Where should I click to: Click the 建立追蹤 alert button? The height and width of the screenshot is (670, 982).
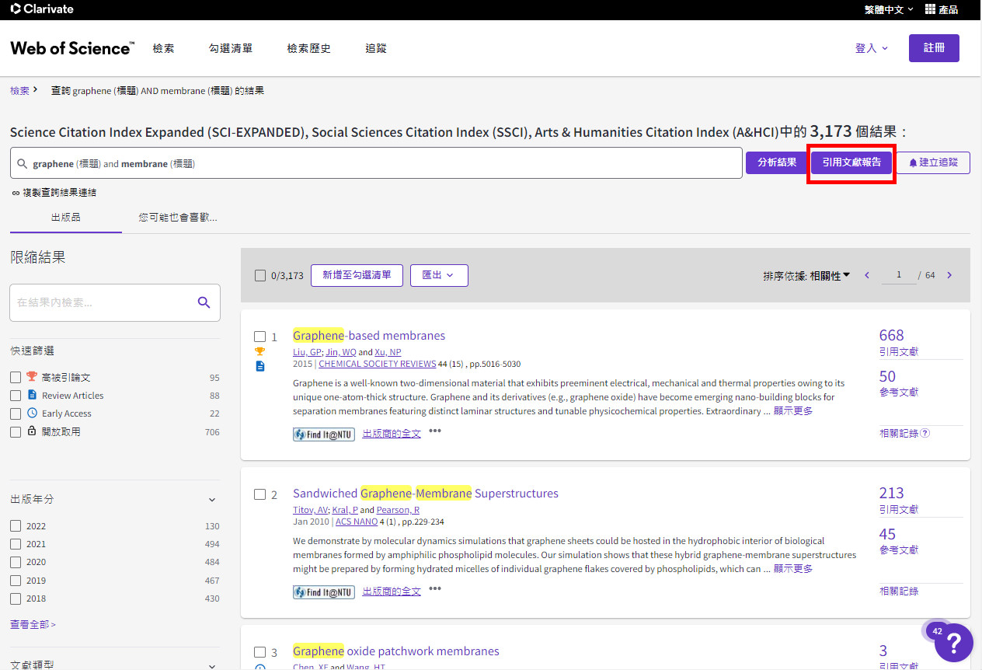pos(933,162)
